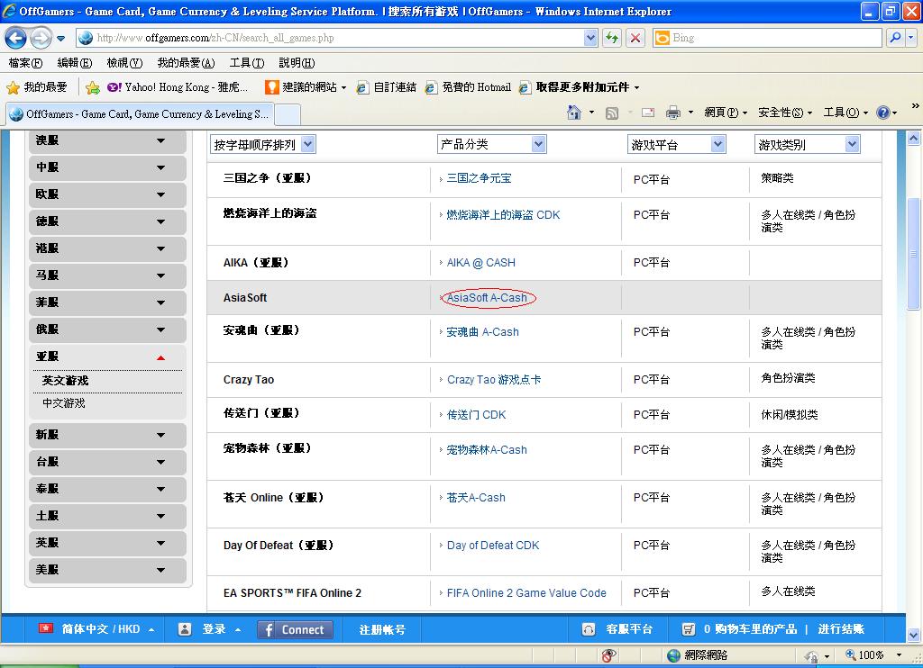This screenshot has width=923, height=668.
Task: Click the shopping cart icon
Action: [688, 630]
